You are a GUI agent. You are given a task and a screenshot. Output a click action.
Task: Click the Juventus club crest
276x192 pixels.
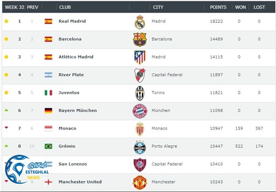click(x=140, y=93)
